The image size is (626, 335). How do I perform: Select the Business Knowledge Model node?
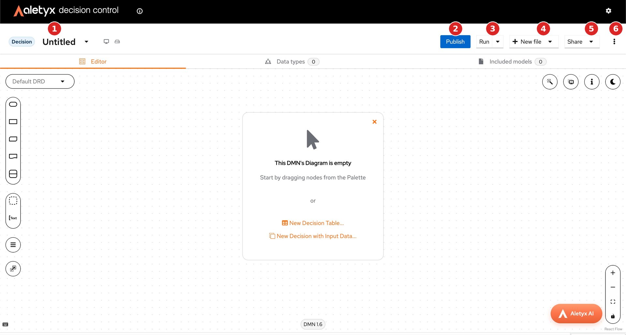[13, 139]
